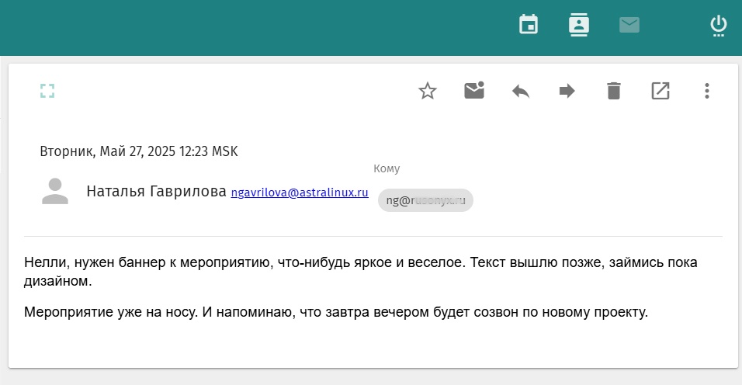Click the Кому label above the recipient
The width and height of the screenshot is (742, 385).
click(x=387, y=168)
